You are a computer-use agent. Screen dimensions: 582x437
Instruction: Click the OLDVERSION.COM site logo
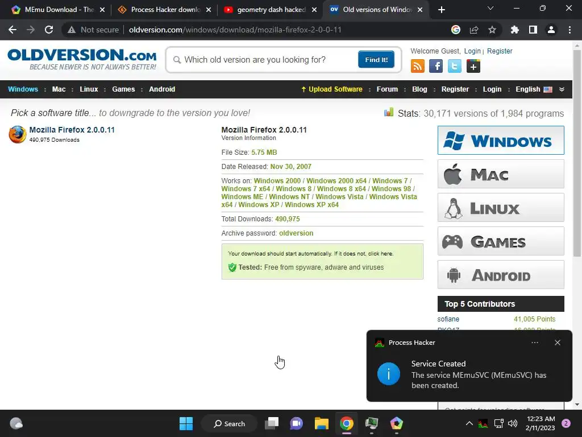82,59
